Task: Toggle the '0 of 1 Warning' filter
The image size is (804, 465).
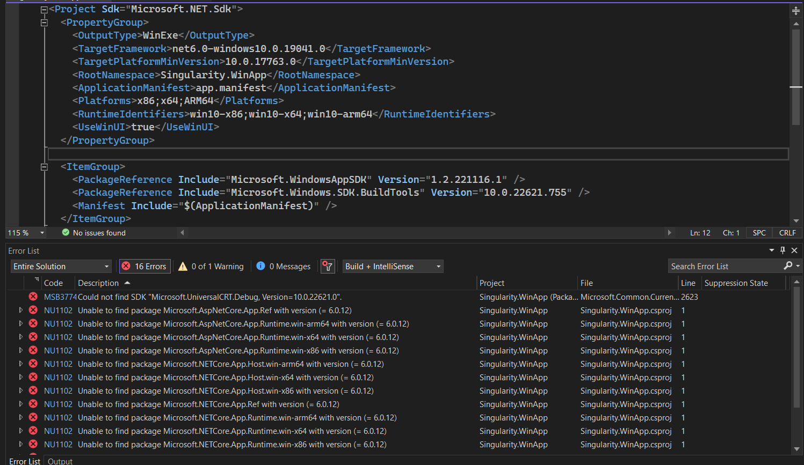Action: (211, 266)
